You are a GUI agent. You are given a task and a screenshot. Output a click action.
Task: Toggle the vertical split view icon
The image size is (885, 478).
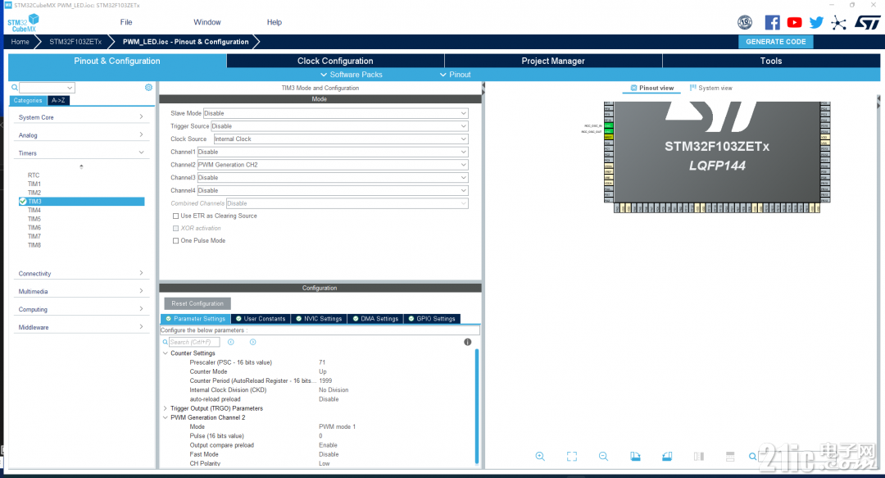click(699, 457)
